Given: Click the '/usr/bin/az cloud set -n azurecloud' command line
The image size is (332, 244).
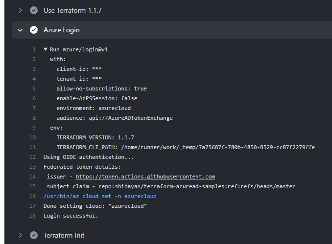Looking at the screenshot, I should 100,196.
